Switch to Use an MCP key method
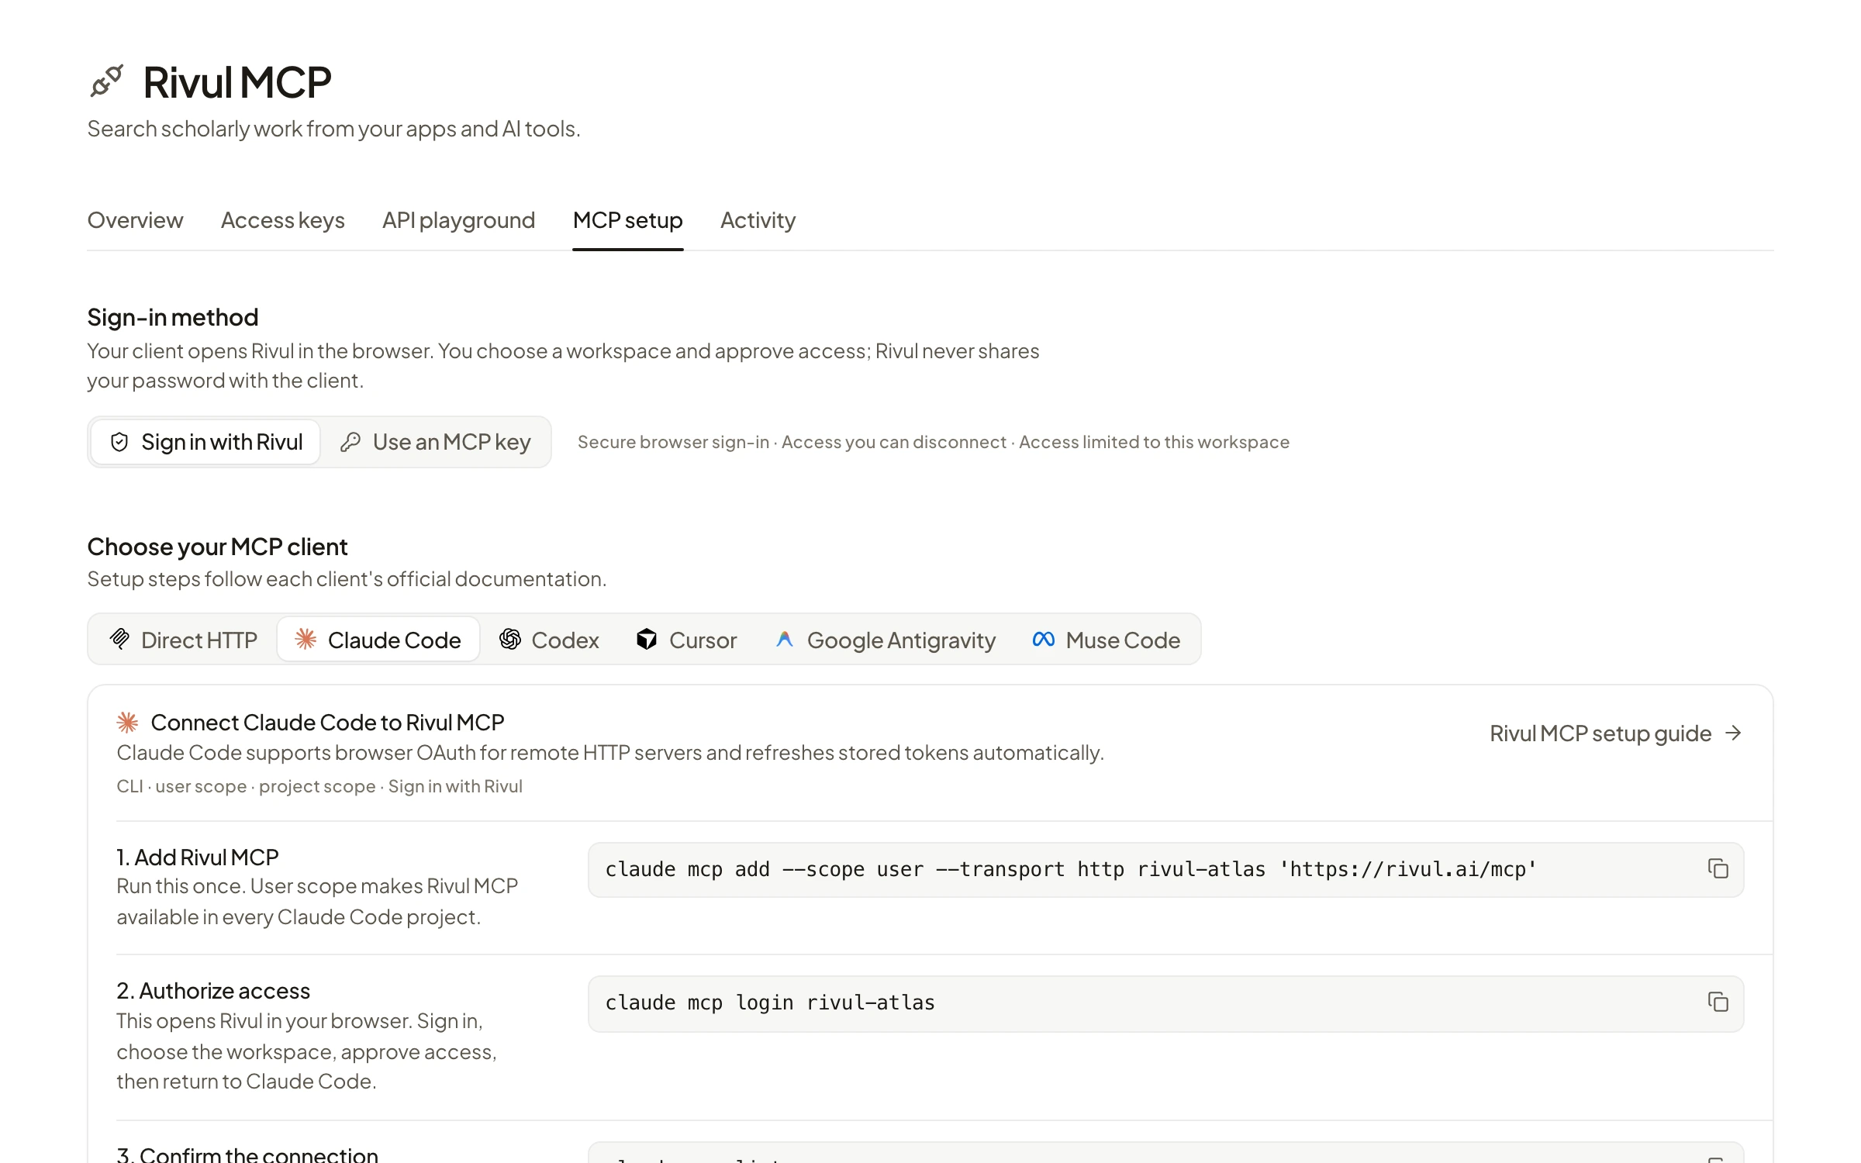 coord(436,442)
